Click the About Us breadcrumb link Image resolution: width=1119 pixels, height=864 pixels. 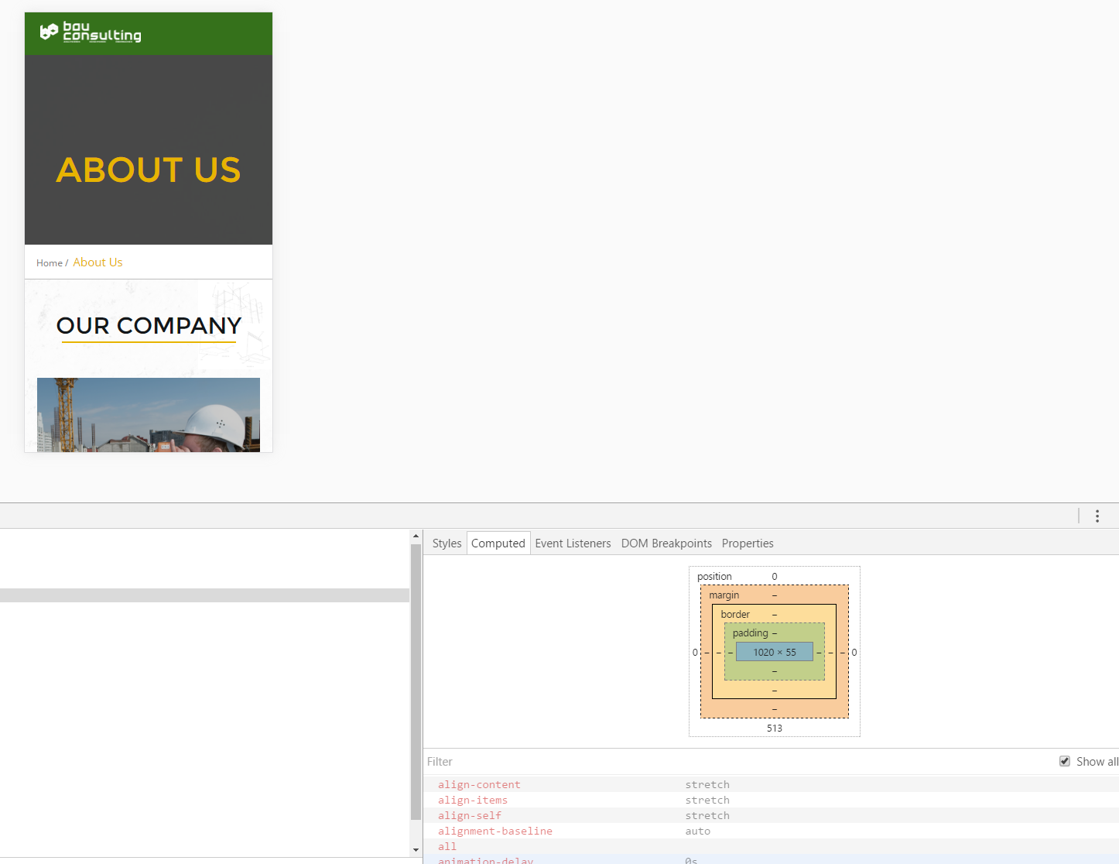click(98, 262)
